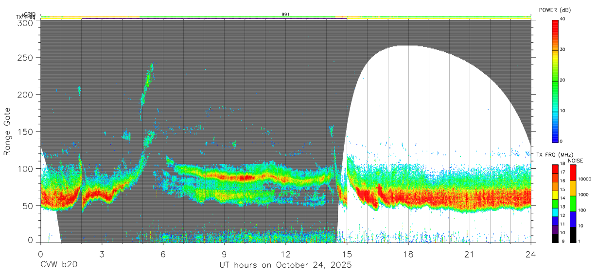This screenshot has height=275, width=597.
Task: Click the 991 CPID value above the plot
Action: click(x=285, y=15)
